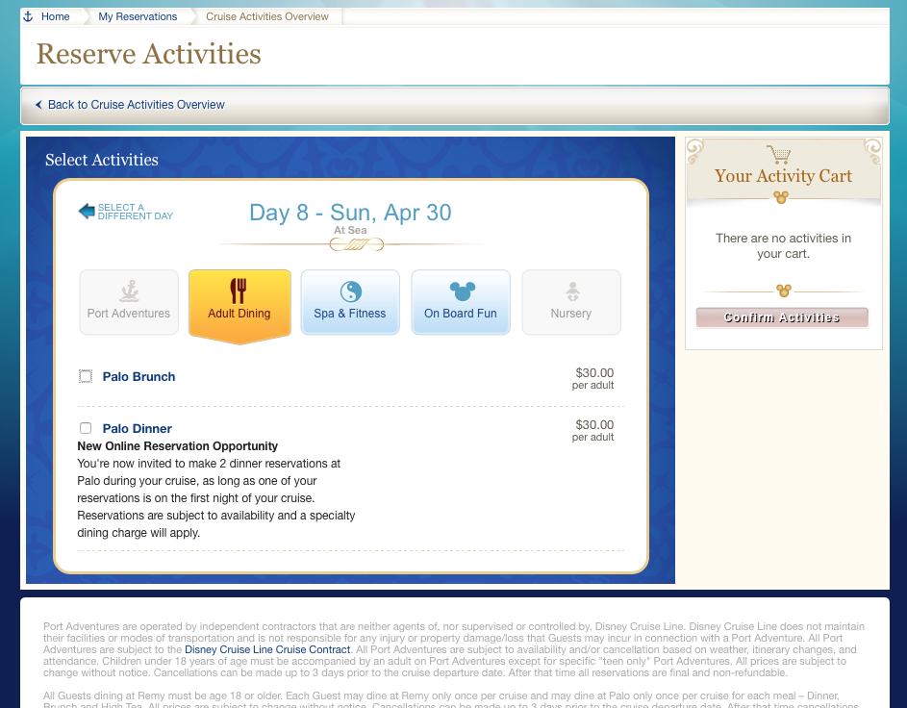Click Select a Different Day link

click(x=136, y=212)
